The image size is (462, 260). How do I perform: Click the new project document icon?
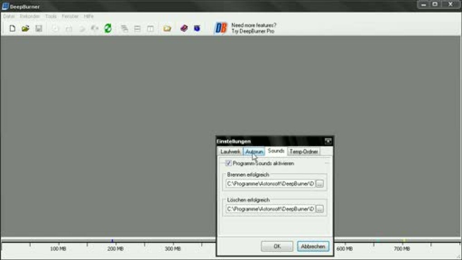pyautogui.click(x=12, y=29)
